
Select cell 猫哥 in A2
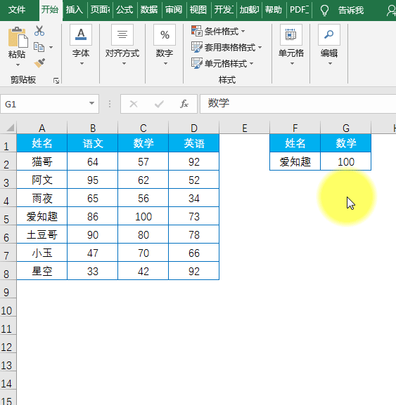[42, 161]
